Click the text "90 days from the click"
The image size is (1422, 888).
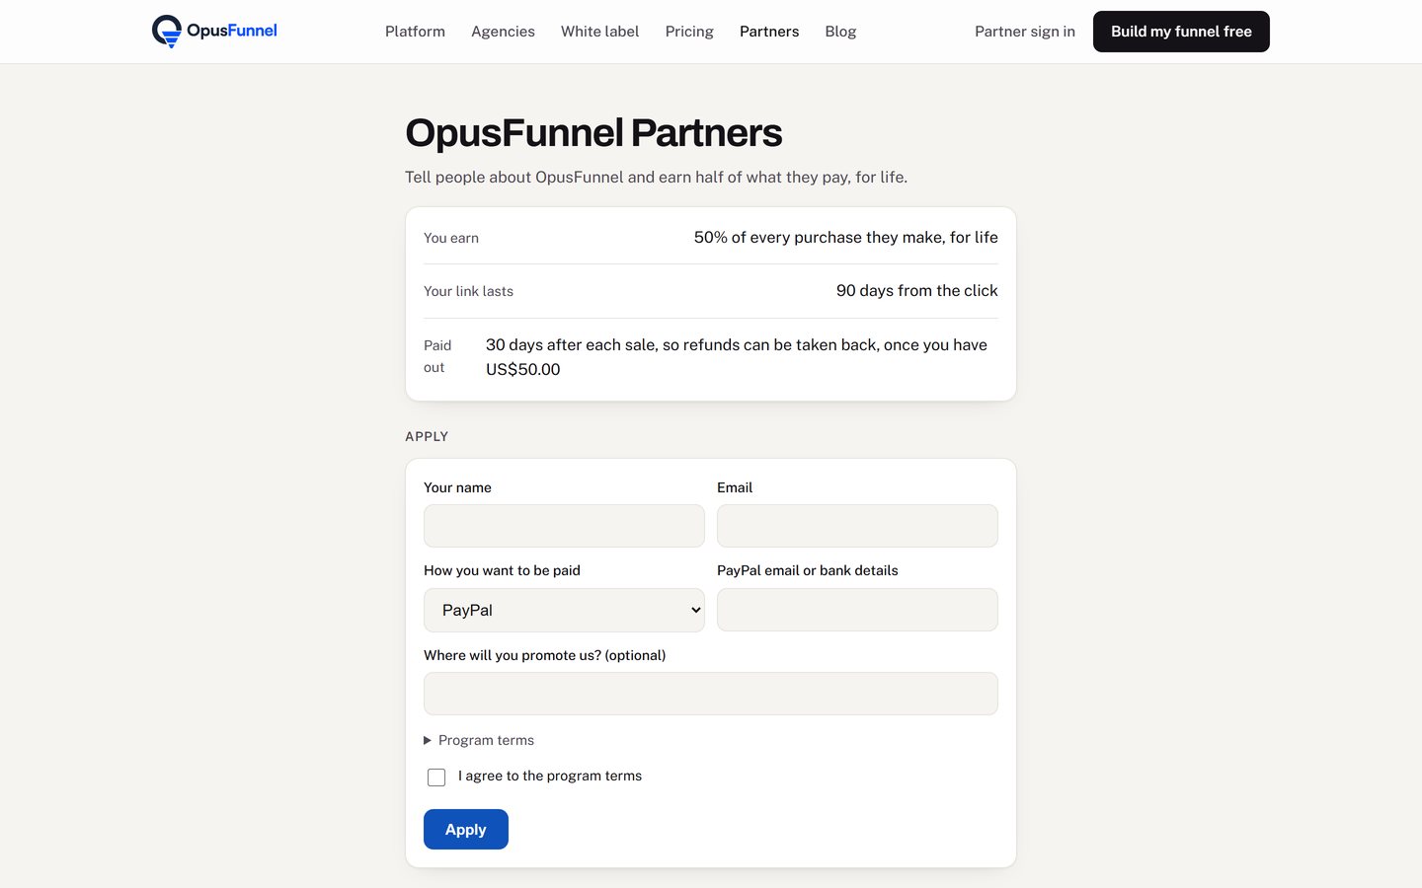tap(916, 290)
